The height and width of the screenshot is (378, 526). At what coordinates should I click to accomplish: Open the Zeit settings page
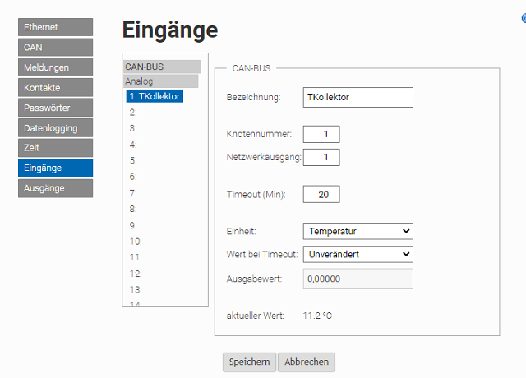(x=55, y=148)
